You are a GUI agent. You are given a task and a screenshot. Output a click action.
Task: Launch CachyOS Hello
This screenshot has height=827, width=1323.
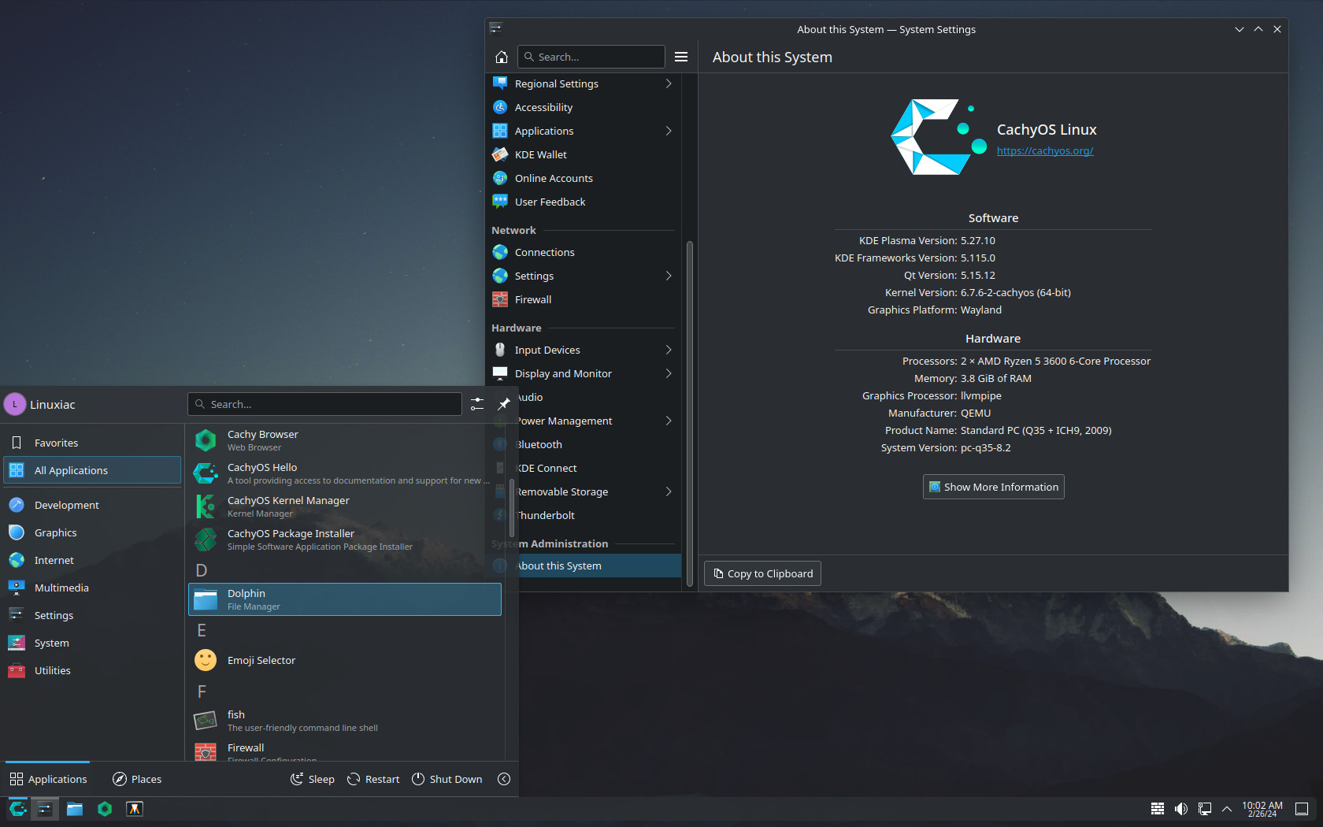[x=345, y=473]
